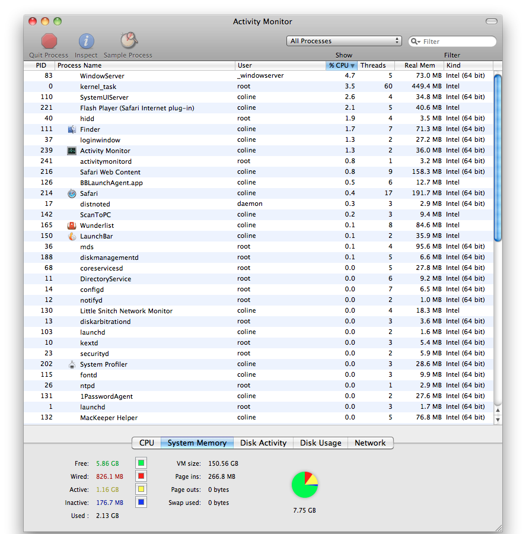Select the MacKeeper Helper row
The image size is (526, 534).
point(259,418)
